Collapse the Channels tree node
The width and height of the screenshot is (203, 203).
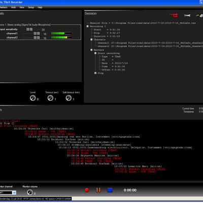(91, 40)
